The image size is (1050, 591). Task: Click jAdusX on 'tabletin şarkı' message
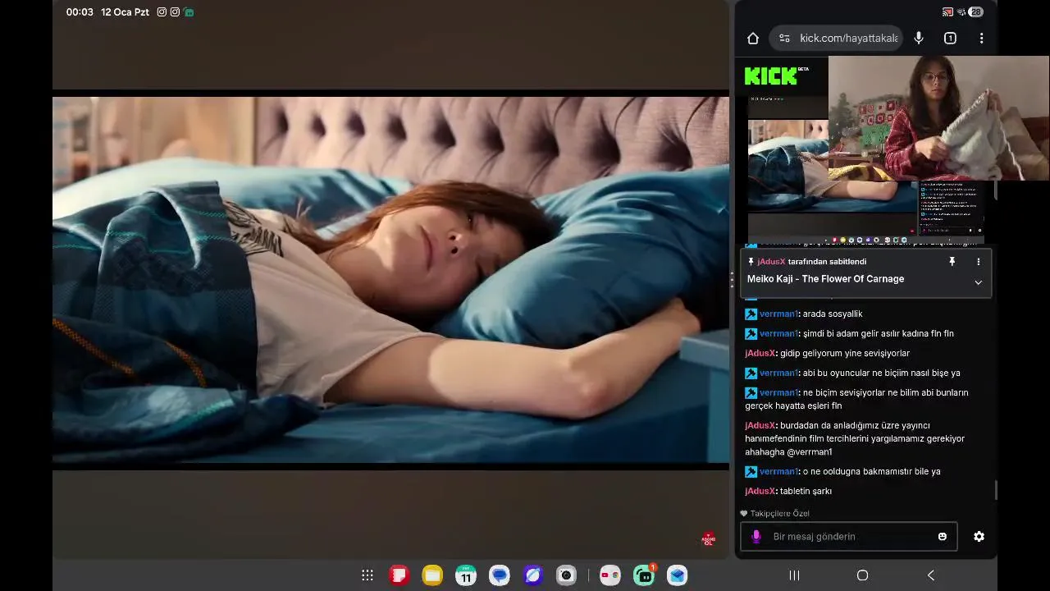coord(760,491)
